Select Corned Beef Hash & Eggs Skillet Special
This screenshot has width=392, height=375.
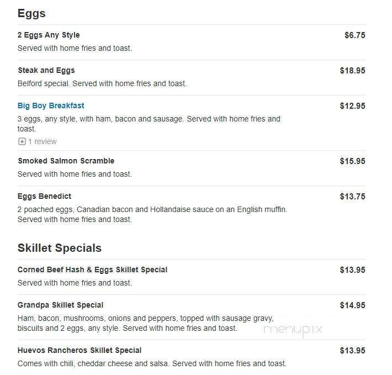pos(93,270)
